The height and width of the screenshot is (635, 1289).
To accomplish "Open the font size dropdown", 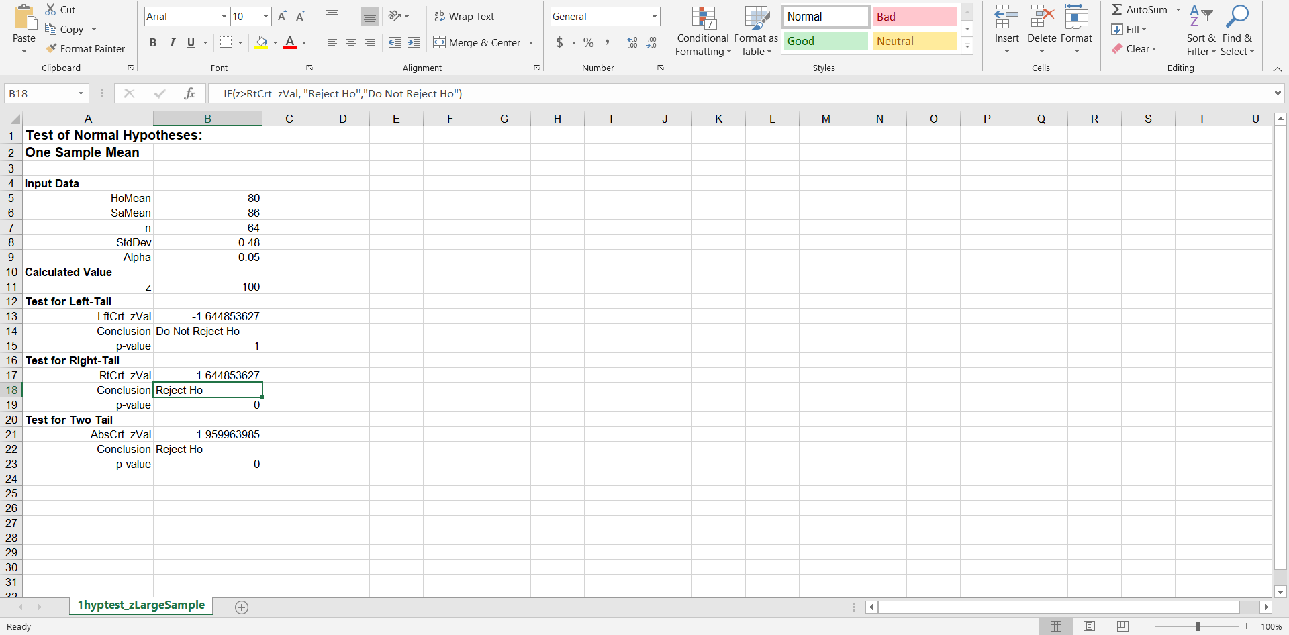I will point(266,16).
